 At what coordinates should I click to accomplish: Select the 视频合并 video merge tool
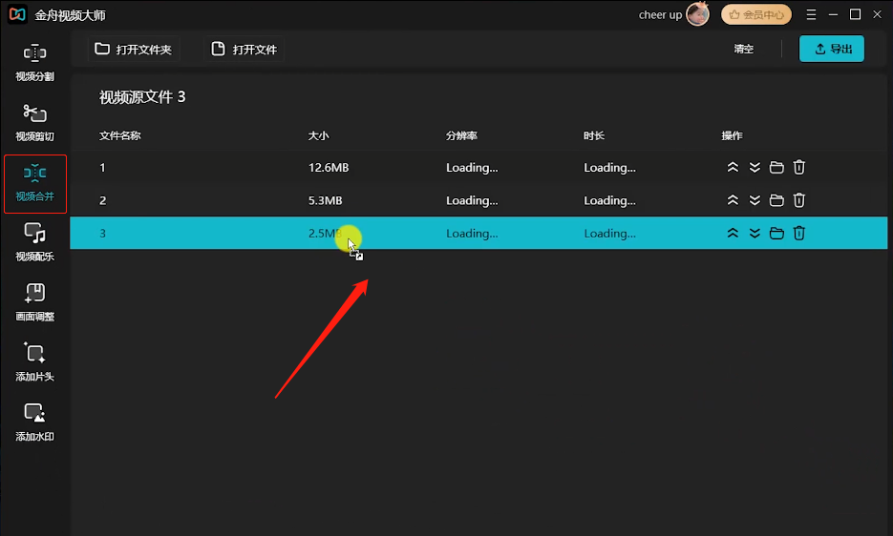pyautogui.click(x=34, y=184)
